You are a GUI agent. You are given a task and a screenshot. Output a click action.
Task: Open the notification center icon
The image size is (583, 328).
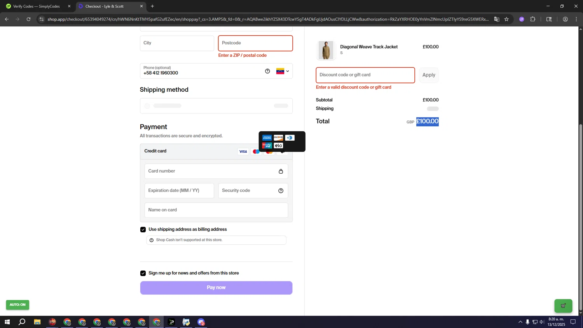coord(573,322)
